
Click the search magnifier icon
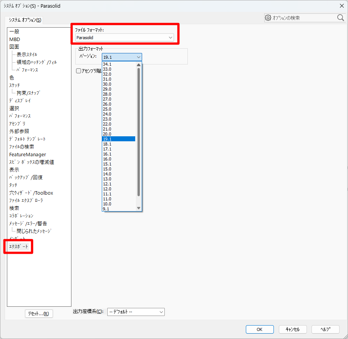pyautogui.click(x=340, y=18)
